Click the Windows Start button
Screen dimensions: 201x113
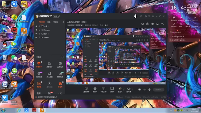[x=3, y=110]
